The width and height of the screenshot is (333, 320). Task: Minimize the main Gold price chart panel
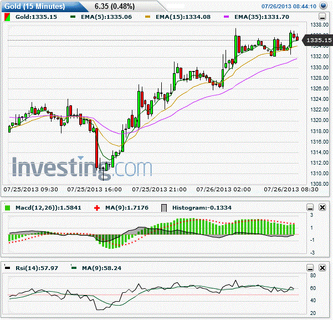click(322, 17)
